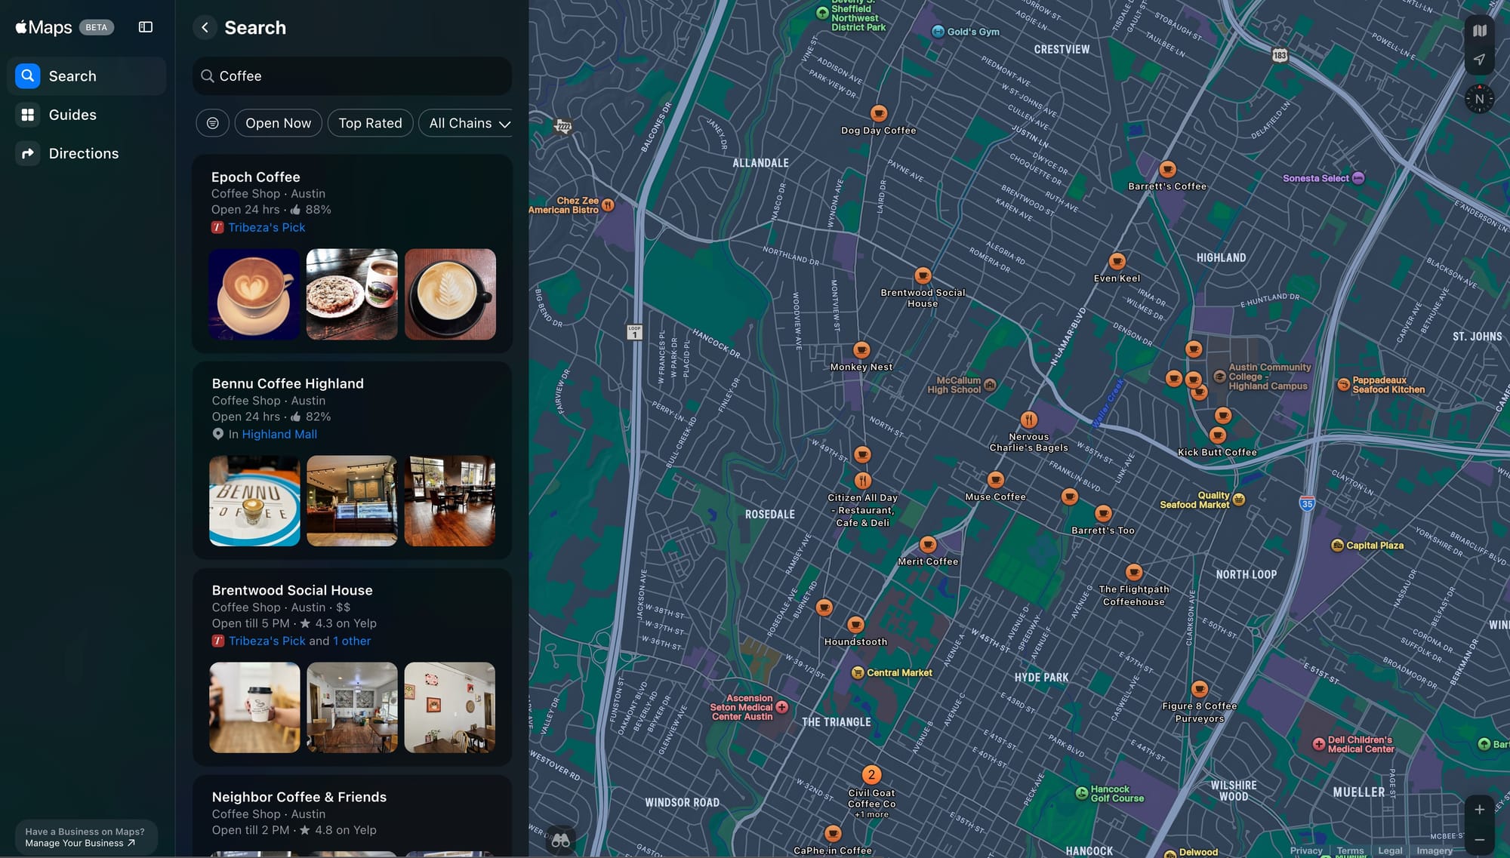This screenshot has height=858, width=1510.
Task: Select Merit Coffee map pin
Action: (928, 545)
